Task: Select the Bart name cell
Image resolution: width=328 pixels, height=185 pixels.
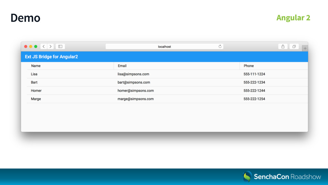Action: tap(70, 82)
